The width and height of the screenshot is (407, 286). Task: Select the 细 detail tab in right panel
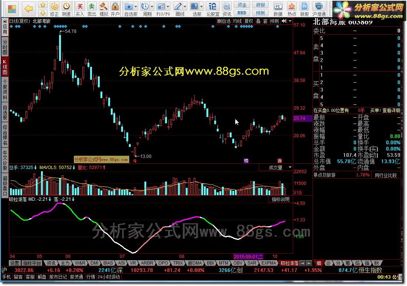(319, 263)
